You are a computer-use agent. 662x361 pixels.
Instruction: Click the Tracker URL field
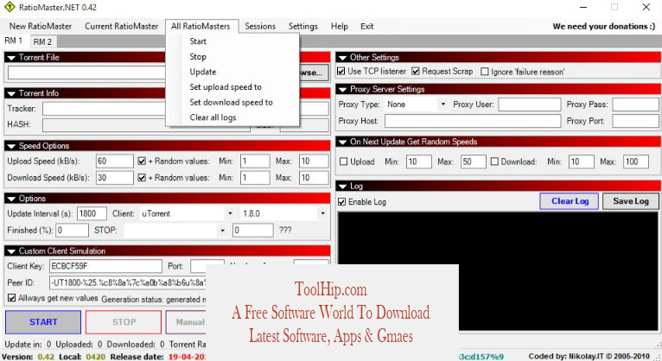tap(104, 109)
